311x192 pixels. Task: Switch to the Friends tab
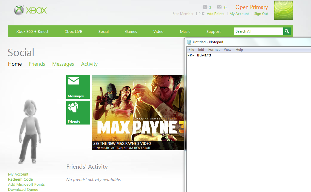coord(37,64)
